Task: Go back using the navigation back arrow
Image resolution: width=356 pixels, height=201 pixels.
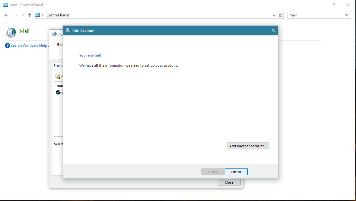Action: pyautogui.click(x=6, y=15)
